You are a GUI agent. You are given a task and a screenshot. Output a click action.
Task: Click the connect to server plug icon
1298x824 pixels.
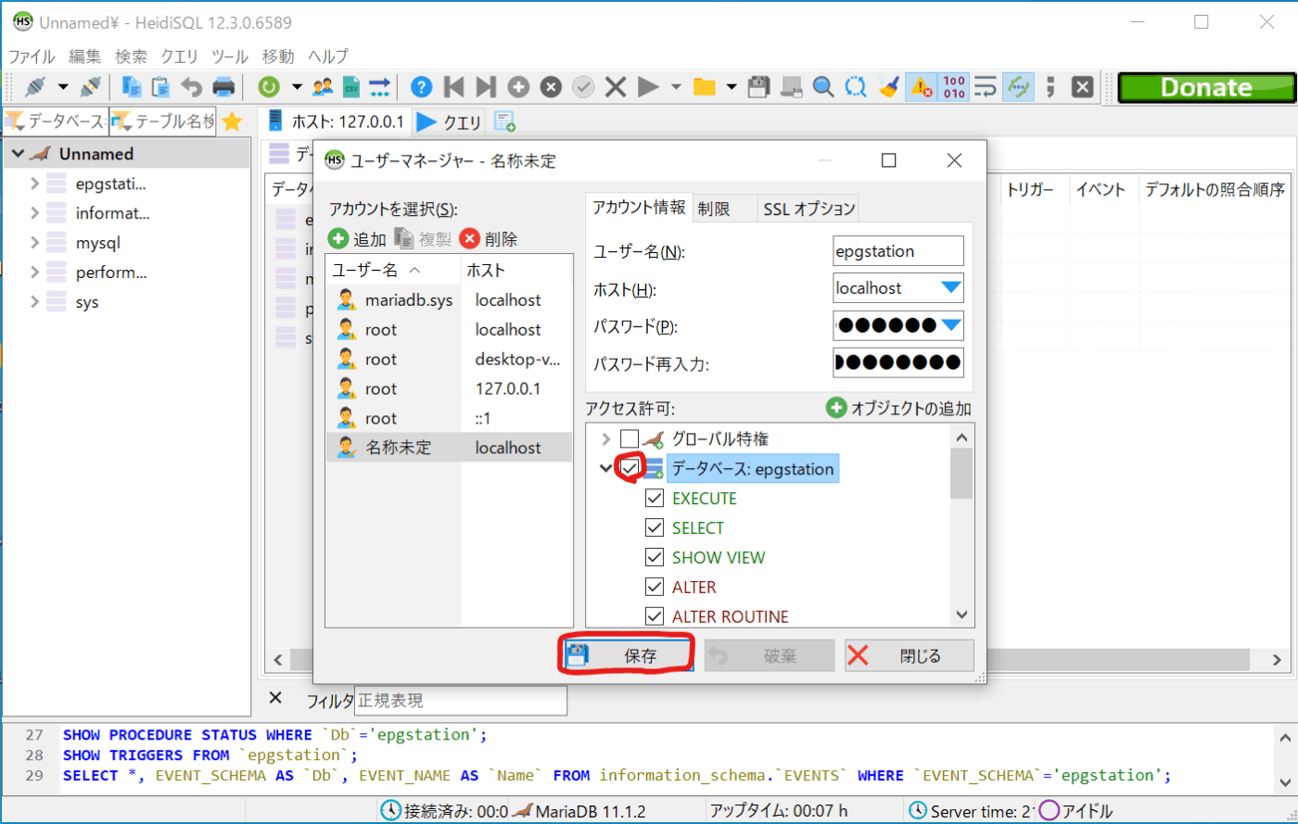35,87
